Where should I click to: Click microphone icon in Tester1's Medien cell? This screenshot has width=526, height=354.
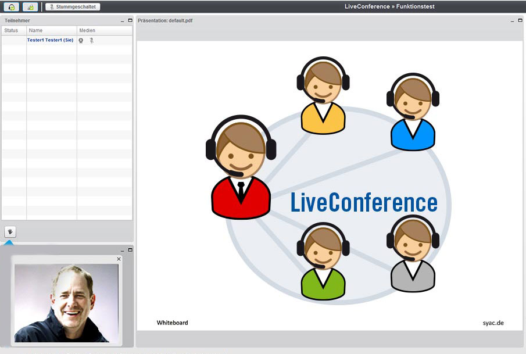pos(92,40)
